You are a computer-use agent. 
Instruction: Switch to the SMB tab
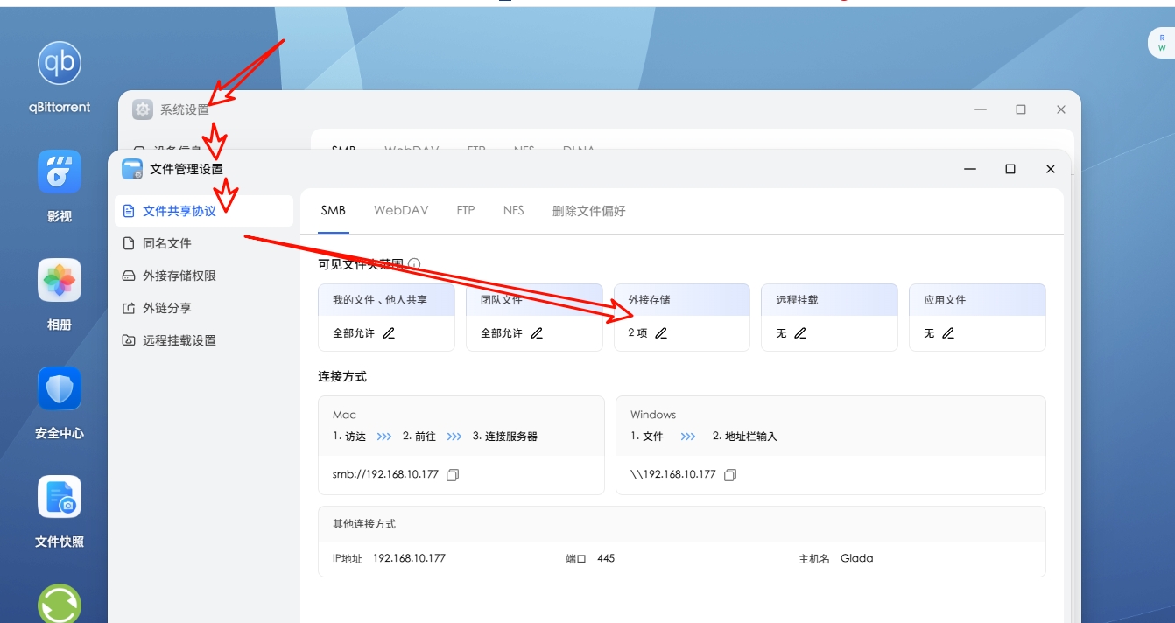[334, 210]
